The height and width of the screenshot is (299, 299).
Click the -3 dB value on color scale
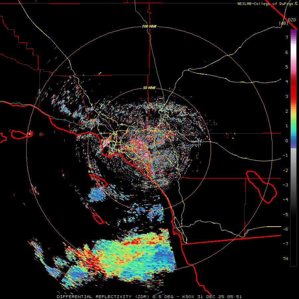coord(285,185)
